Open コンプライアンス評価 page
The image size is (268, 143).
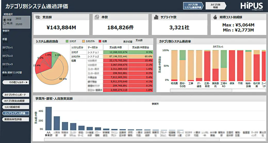pos(15,113)
